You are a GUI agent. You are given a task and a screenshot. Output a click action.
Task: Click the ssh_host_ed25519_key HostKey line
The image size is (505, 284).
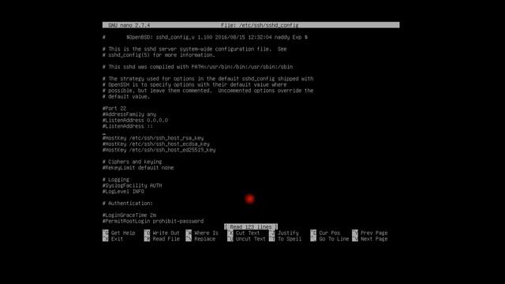pyautogui.click(x=159, y=150)
